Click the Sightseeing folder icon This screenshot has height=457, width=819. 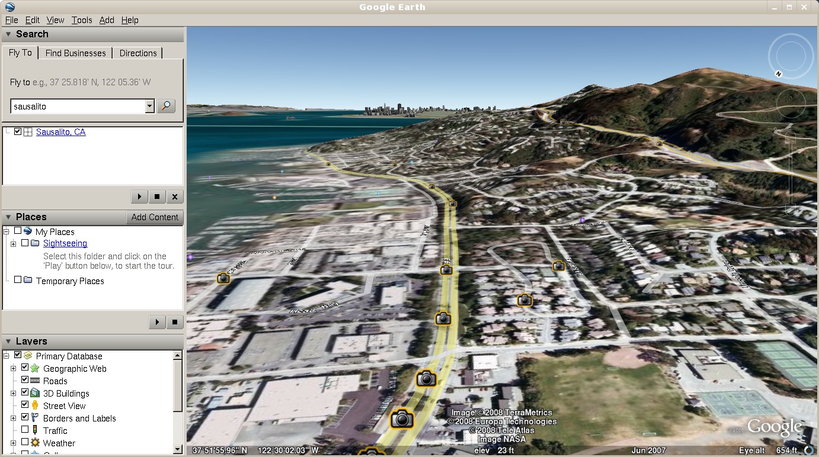(35, 243)
